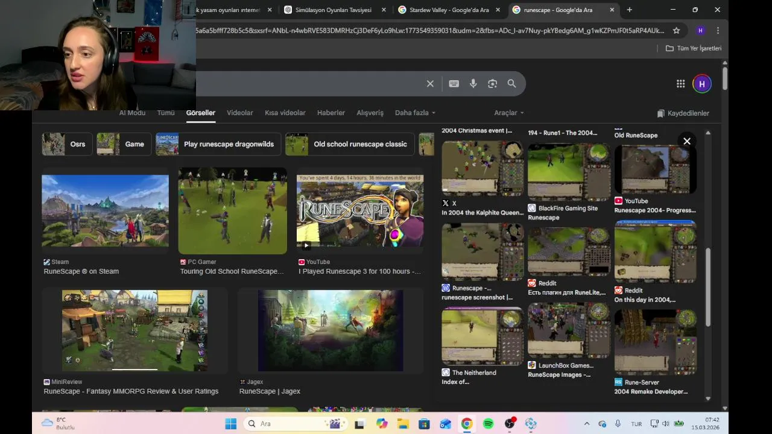
Task: Open RuneScape on Steam image result
Action: point(105,211)
